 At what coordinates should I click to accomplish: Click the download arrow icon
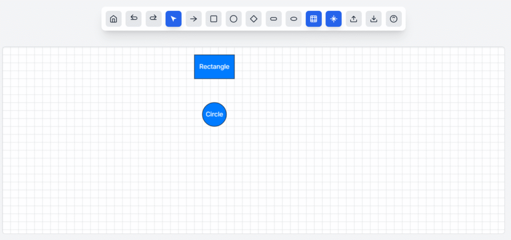coord(373,19)
